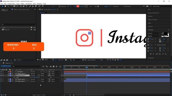This screenshot has width=172, height=96.
Task: Expand the Instagram layer properties
Action: point(9,72)
